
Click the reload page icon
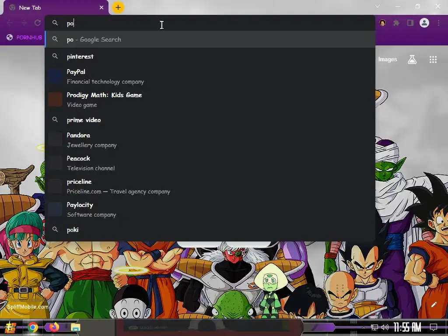(x=38, y=23)
